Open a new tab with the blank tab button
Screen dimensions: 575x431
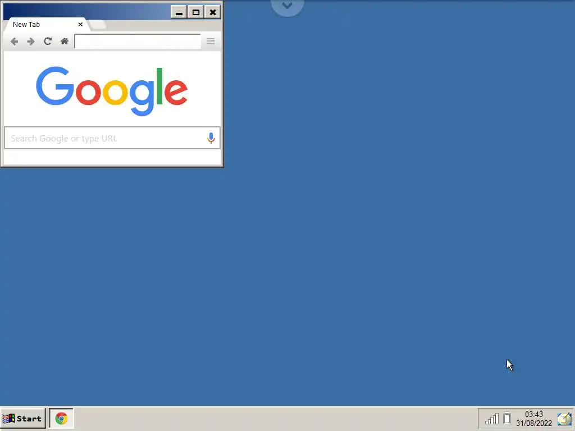(x=98, y=25)
